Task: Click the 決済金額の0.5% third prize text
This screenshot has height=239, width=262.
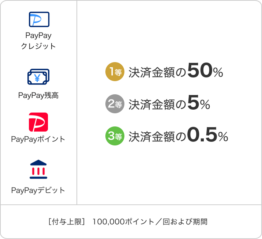Action: click(x=178, y=136)
